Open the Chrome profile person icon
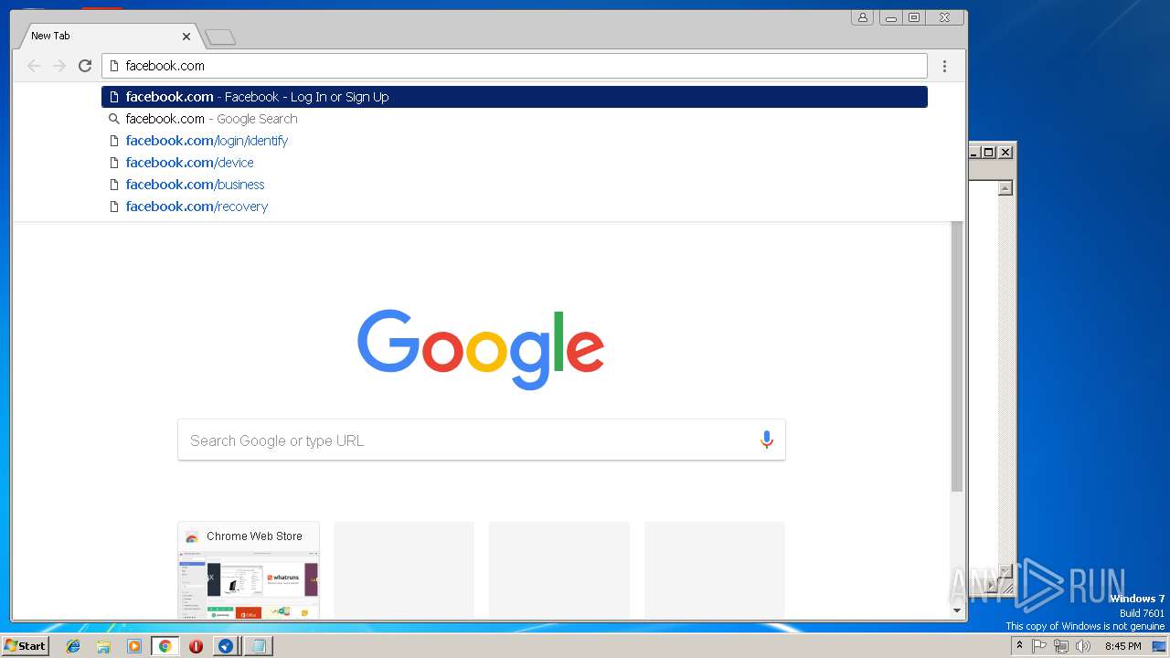This screenshot has height=658, width=1170. 862,17
